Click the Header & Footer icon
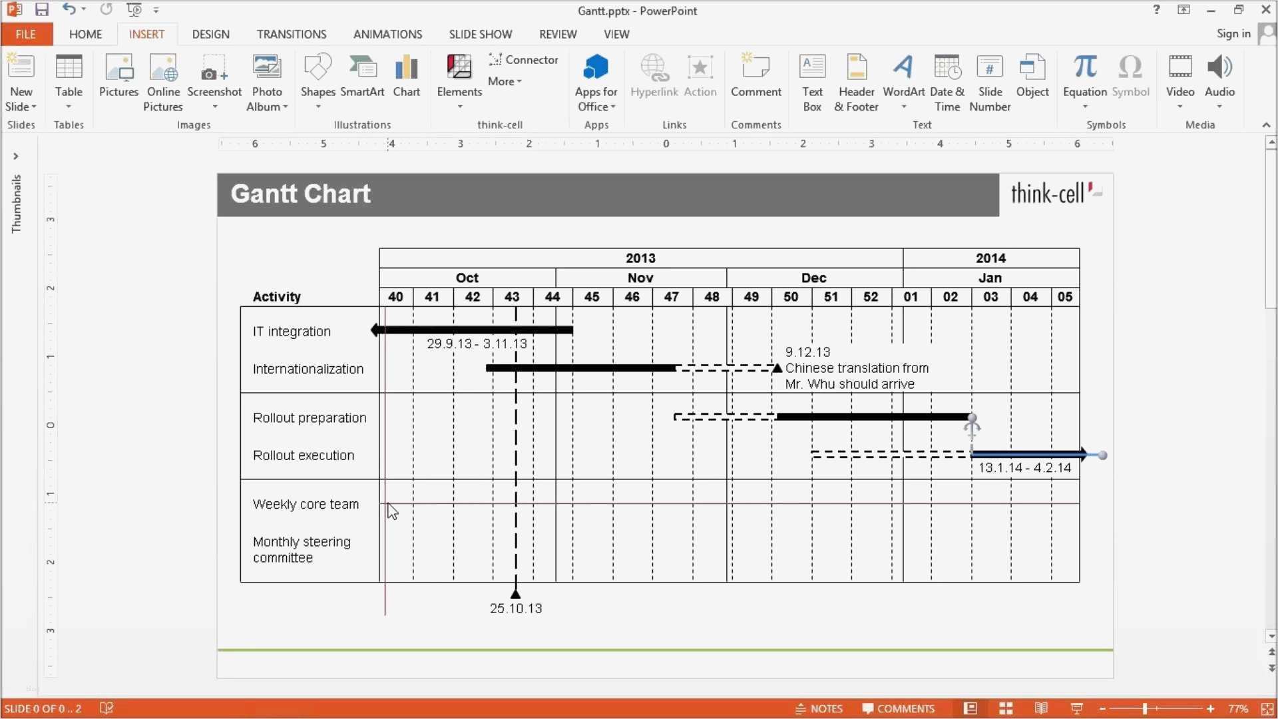Screen dimensions: 1278x719 [x=856, y=67]
